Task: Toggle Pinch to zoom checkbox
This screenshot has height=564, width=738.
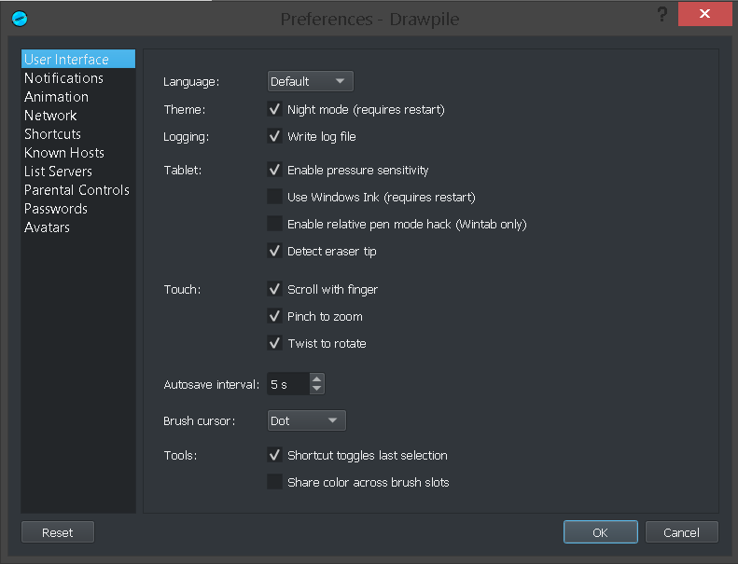Action: (x=275, y=316)
